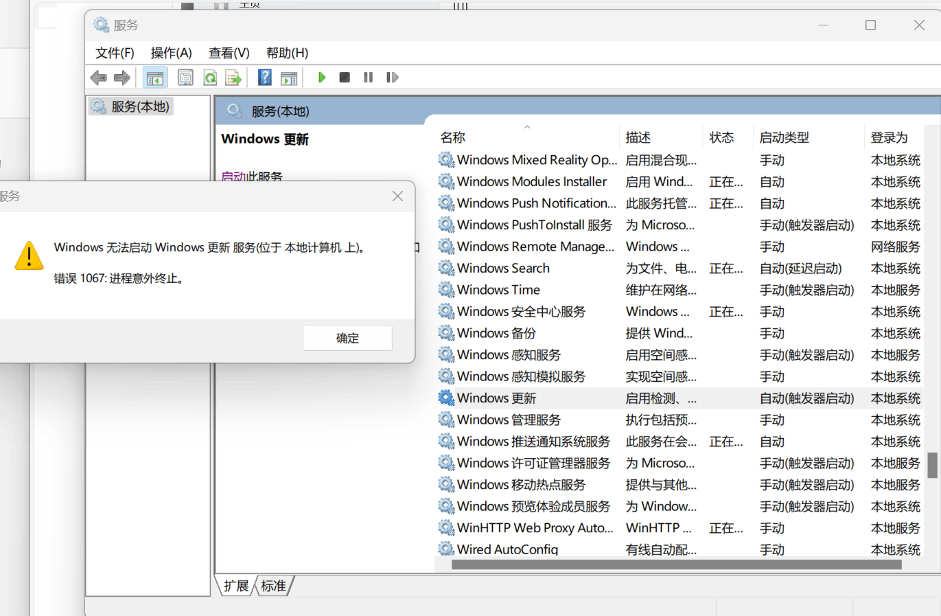Click the green Start service icon
The image size is (941, 616).
pyautogui.click(x=321, y=78)
